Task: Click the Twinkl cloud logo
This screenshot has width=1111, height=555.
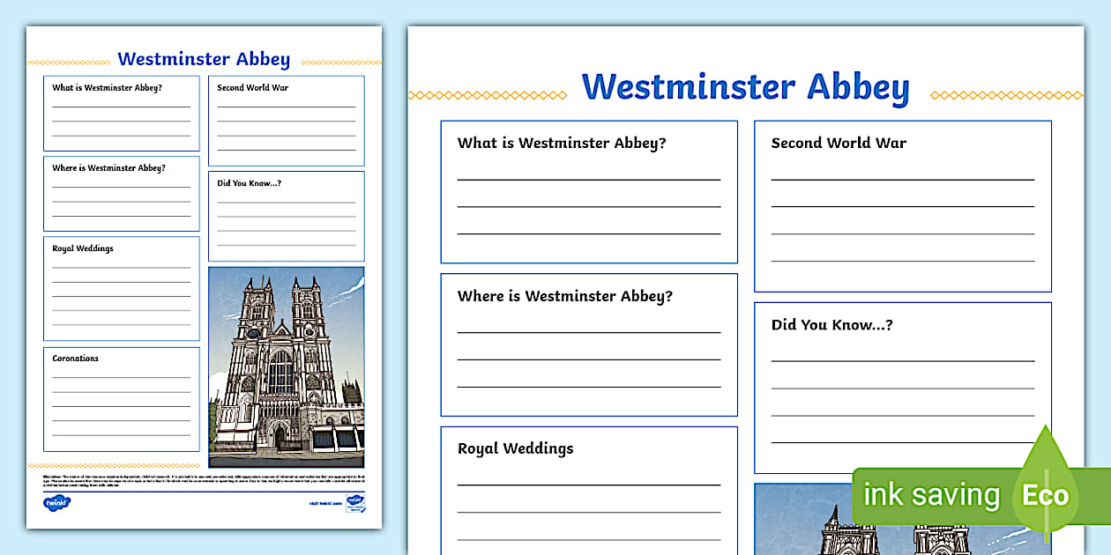Action: 57,502
